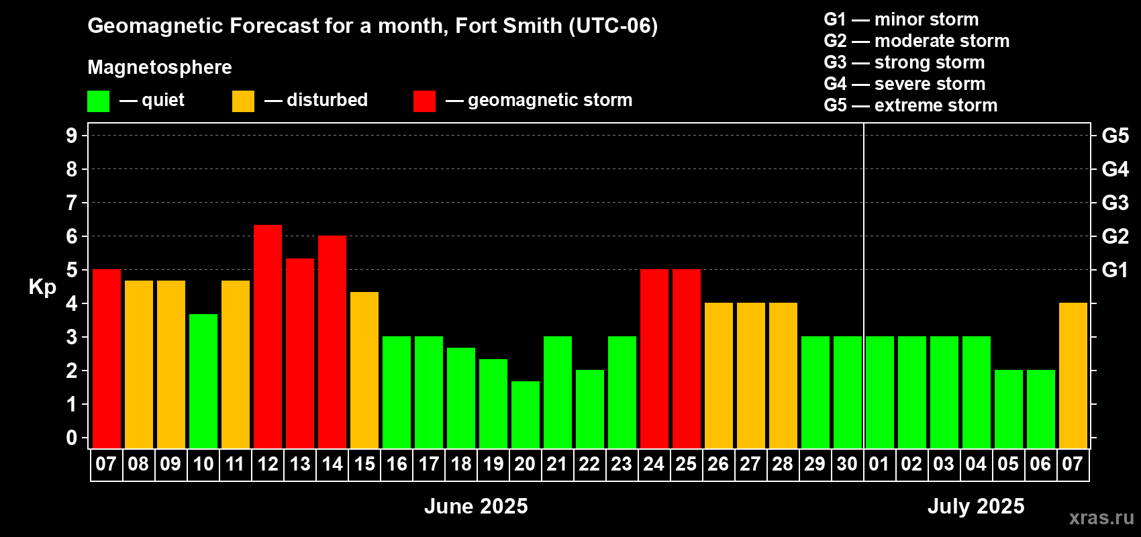
Task: Click the date label 03
Action: coord(944,464)
